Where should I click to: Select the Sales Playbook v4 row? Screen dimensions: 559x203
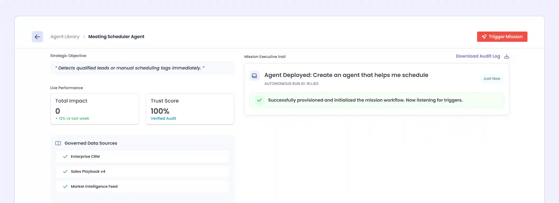click(x=142, y=172)
